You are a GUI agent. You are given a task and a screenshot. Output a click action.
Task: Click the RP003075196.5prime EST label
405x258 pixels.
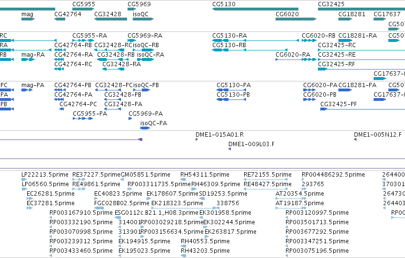(x=317, y=251)
